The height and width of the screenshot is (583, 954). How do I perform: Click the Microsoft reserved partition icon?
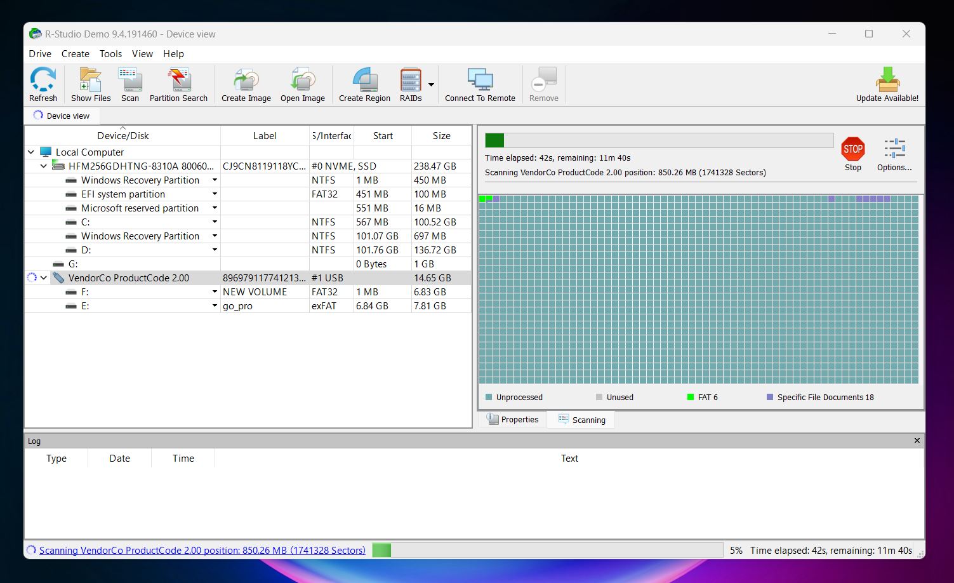(x=71, y=208)
